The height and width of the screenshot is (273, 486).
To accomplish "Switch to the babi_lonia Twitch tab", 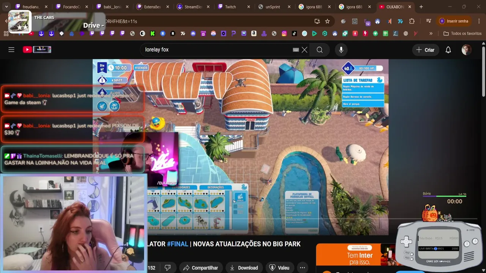I will pos(112,7).
